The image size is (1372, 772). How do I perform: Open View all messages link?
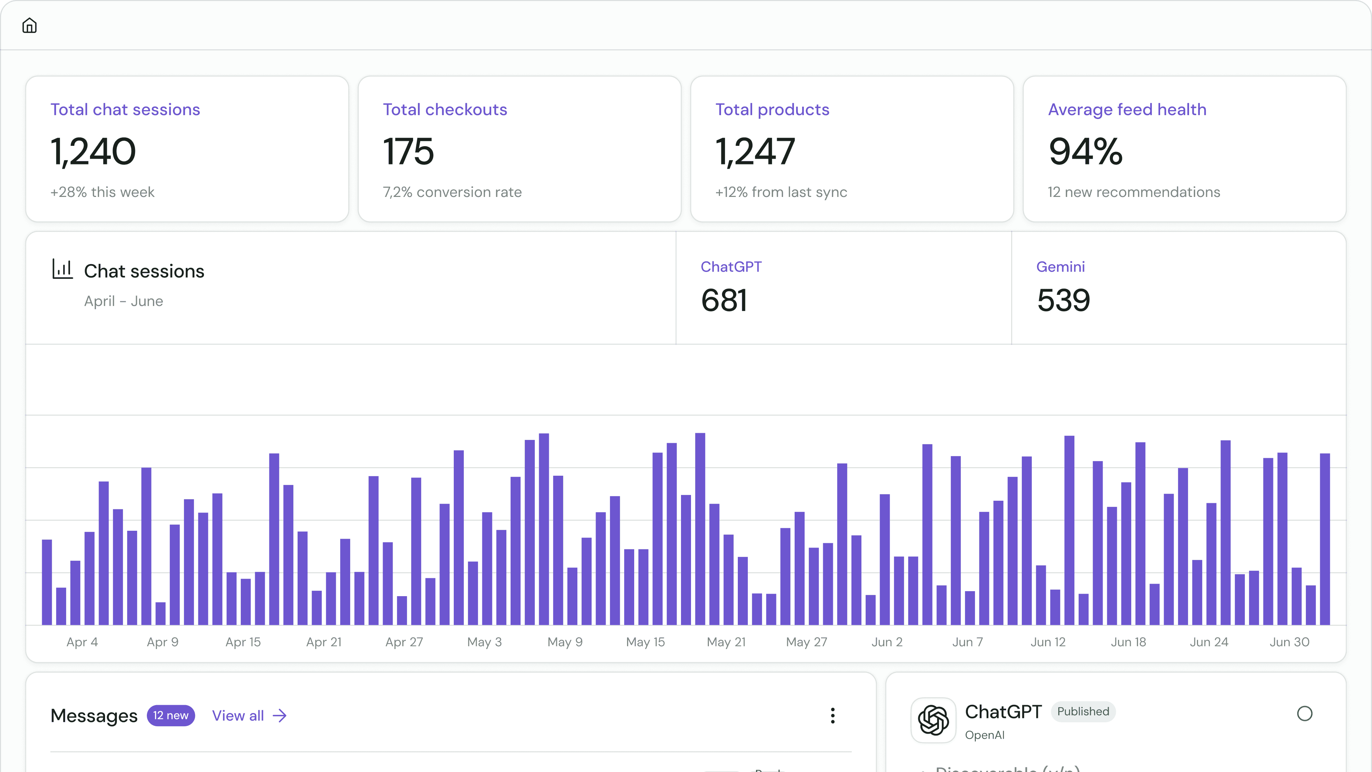(x=238, y=716)
